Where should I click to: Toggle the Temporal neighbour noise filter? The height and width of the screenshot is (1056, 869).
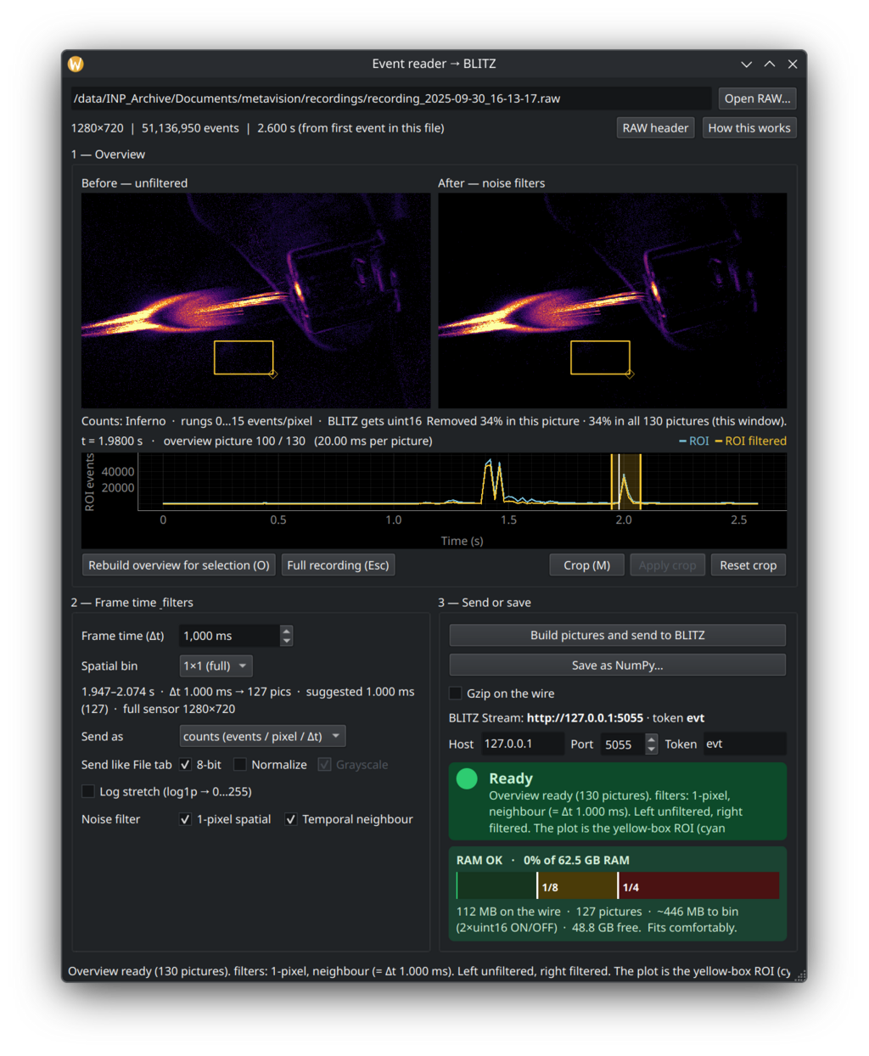pyautogui.click(x=290, y=819)
